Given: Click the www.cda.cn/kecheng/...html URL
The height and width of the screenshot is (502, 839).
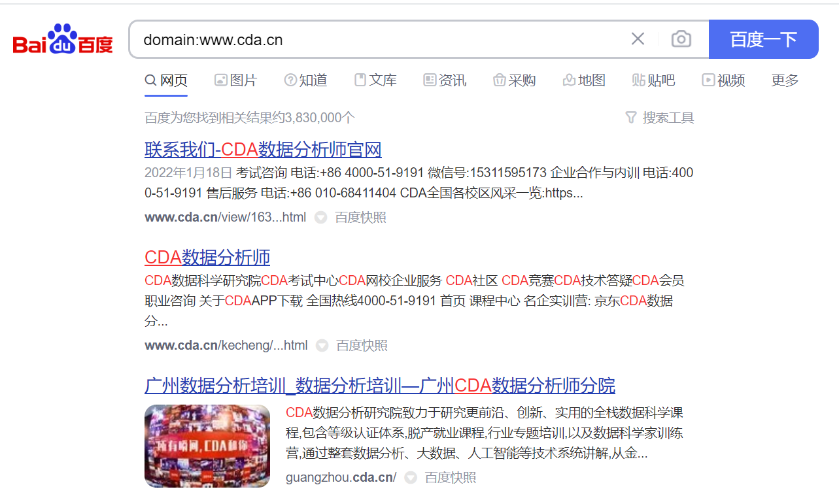Looking at the screenshot, I should (226, 345).
